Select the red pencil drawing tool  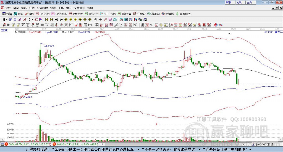tap(4, 25)
